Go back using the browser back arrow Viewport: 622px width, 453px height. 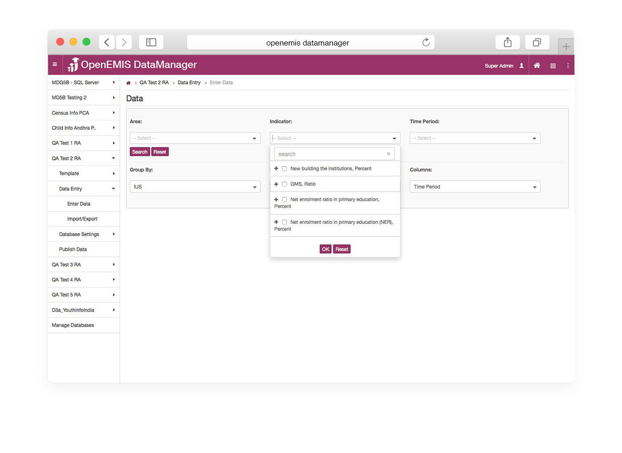coord(107,42)
